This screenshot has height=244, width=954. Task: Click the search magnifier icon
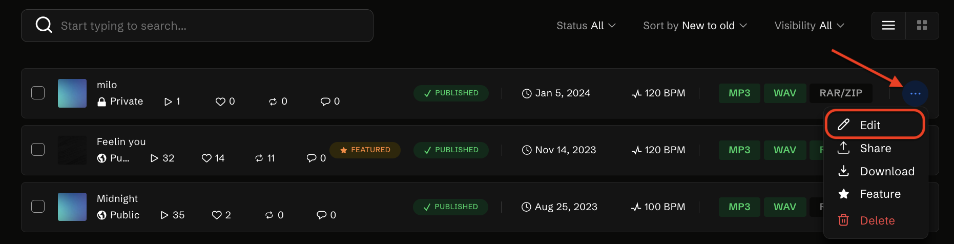click(44, 25)
